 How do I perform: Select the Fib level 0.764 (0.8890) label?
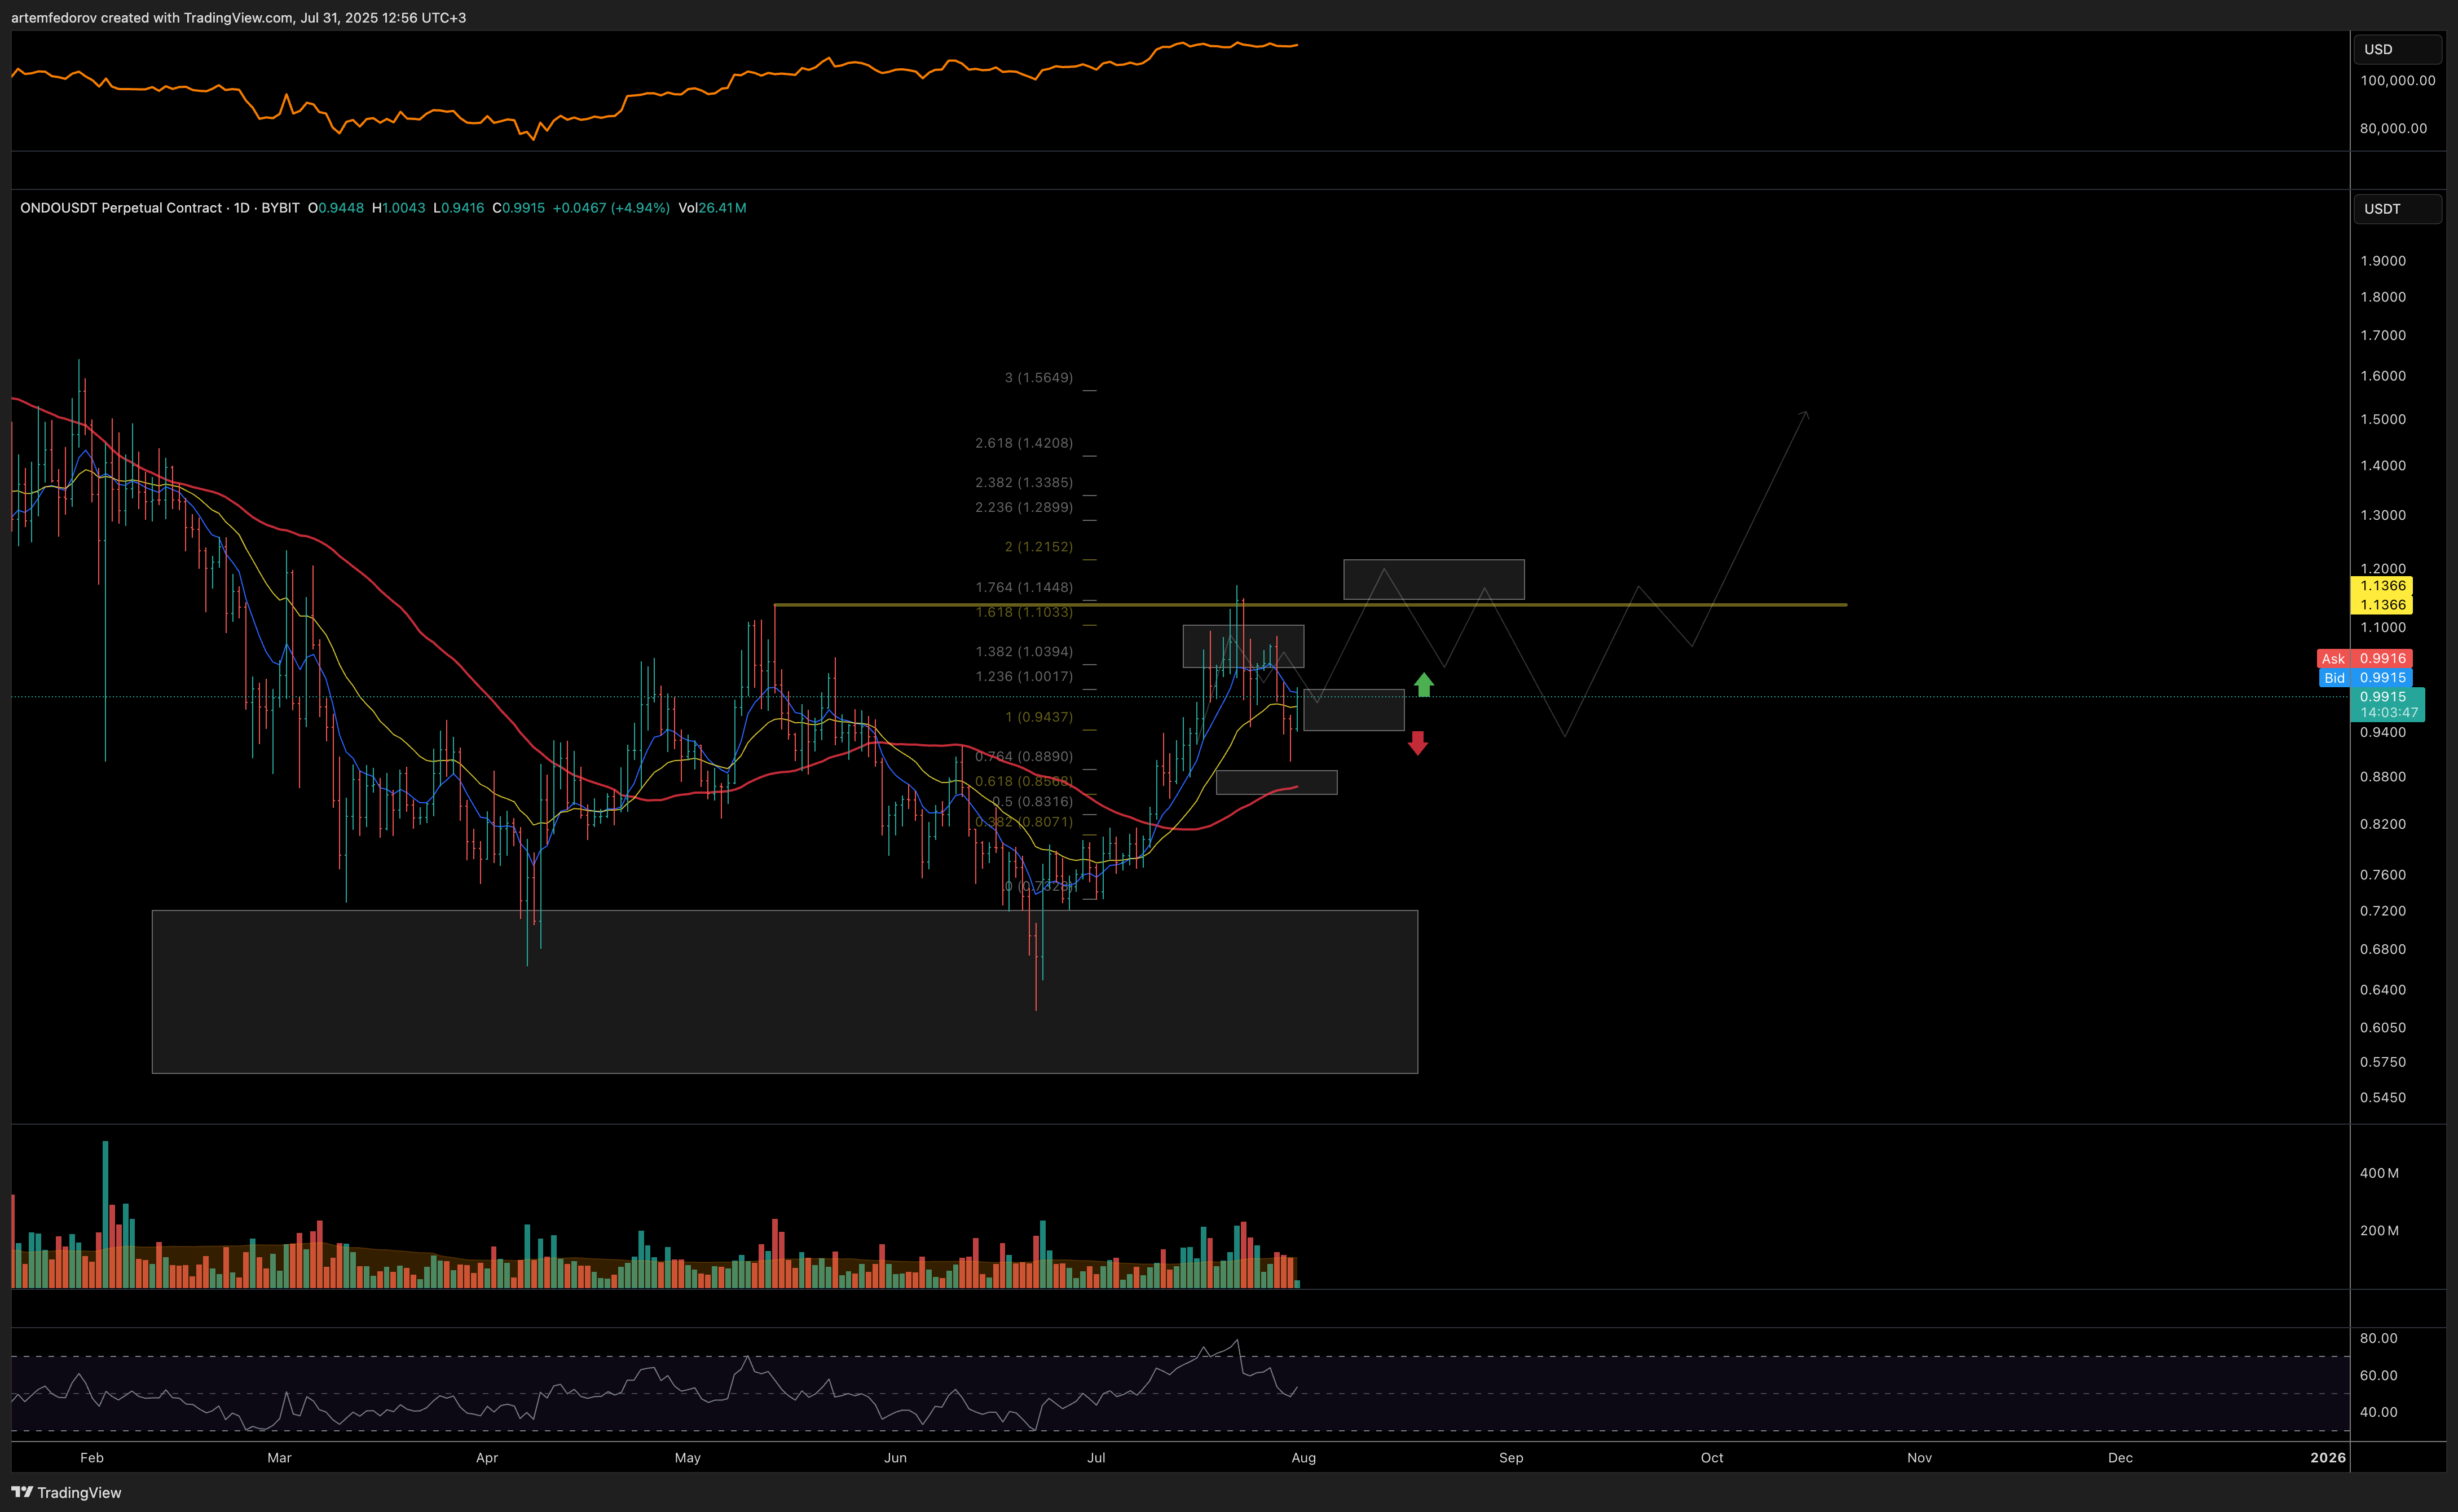coord(1024,756)
